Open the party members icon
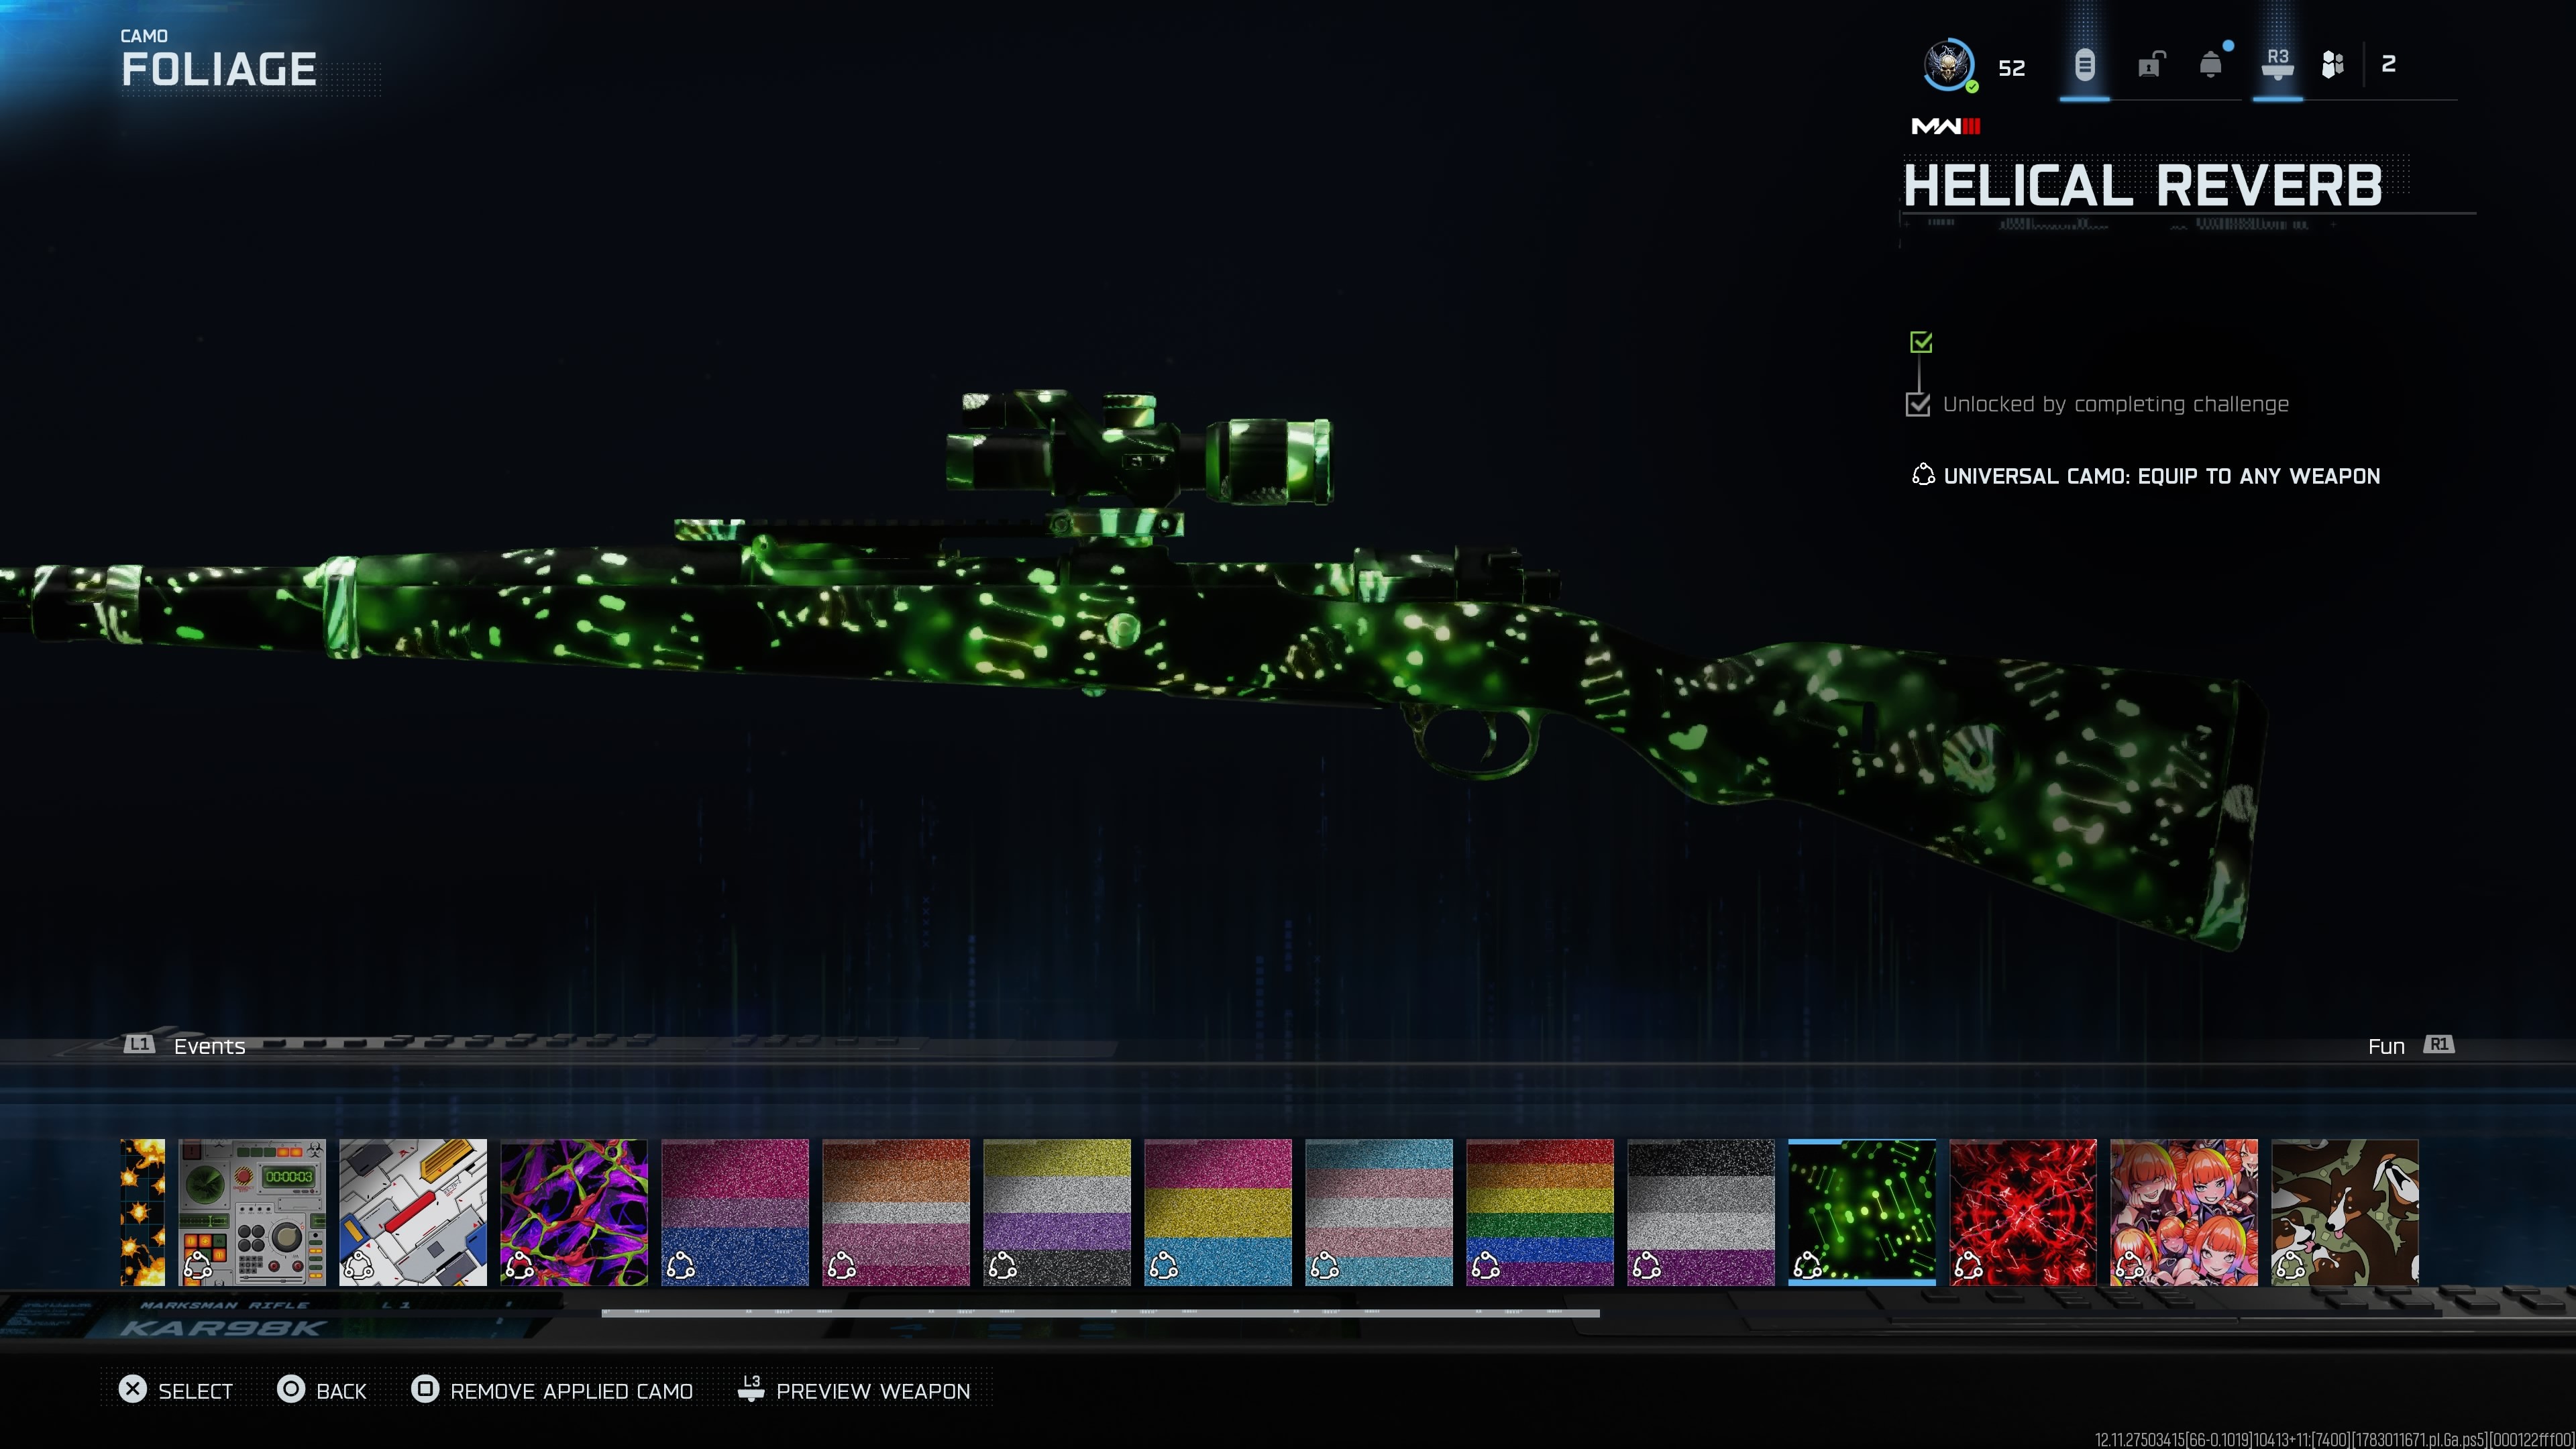 2333,66
